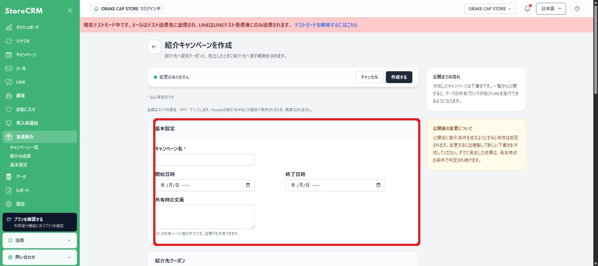
Task: Open the ダッシュボード bar chart icon
Action: point(9,27)
